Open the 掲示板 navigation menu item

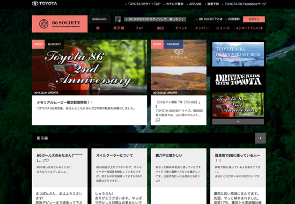tap(119, 28)
